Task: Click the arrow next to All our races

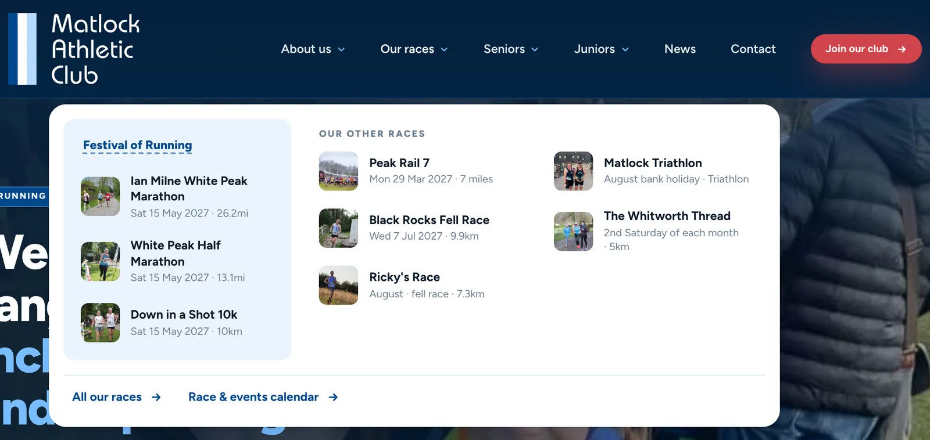Action: pyautogui.click(x=156, y=397)
